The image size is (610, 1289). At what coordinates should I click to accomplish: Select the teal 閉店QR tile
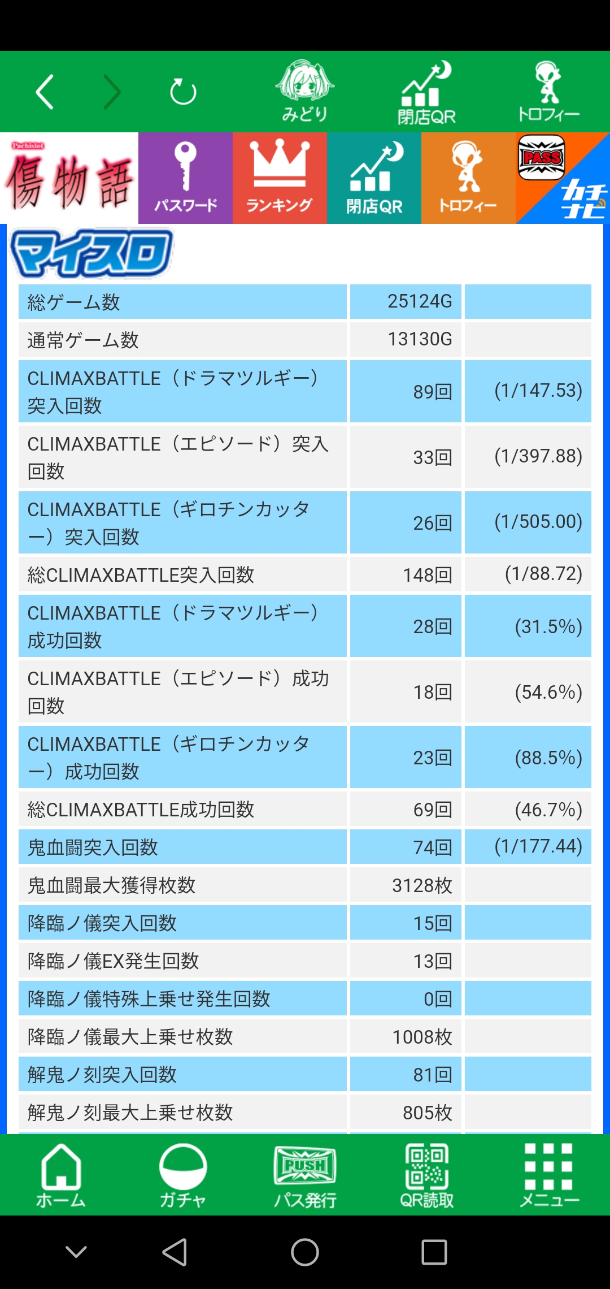374,178
